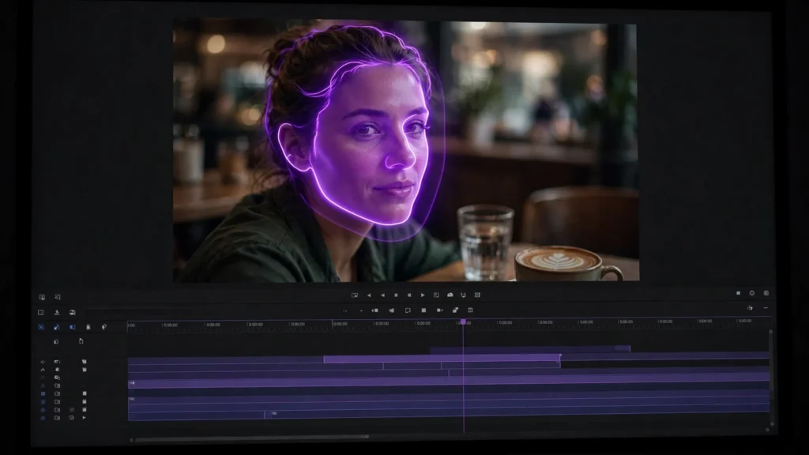Click the small square icon left of the circular icon
This screenshot has width=809, height=455.
(x=739, y=293)
